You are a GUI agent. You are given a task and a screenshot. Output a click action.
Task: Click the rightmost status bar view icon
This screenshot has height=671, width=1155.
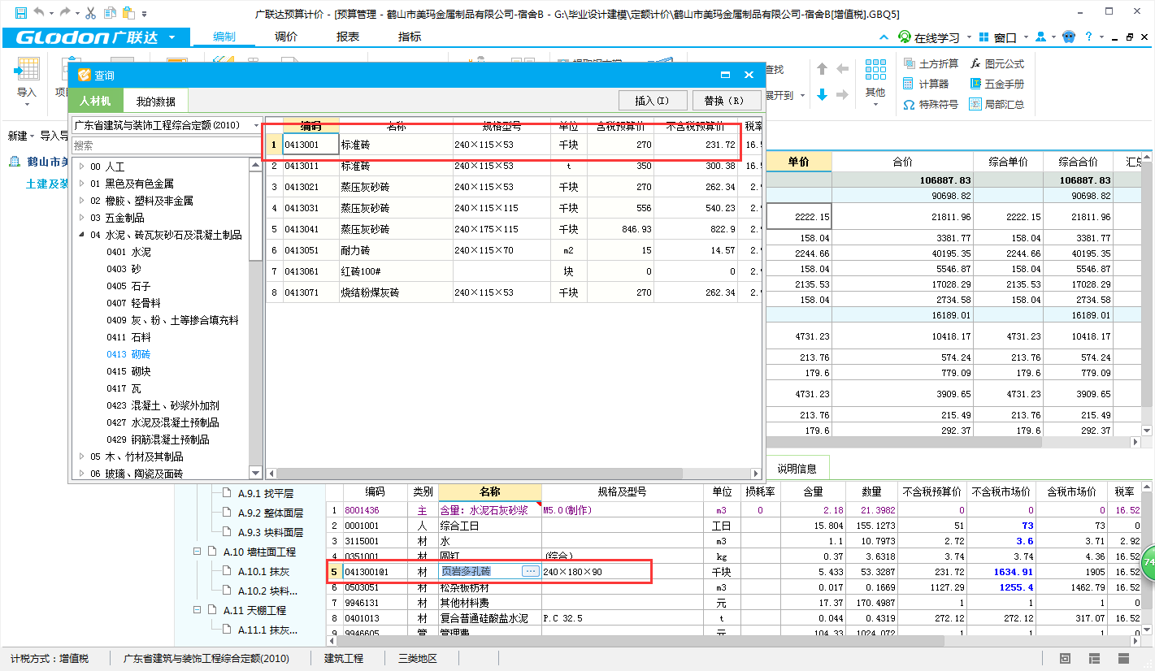pyautogui.click(x=1124, y=658)
